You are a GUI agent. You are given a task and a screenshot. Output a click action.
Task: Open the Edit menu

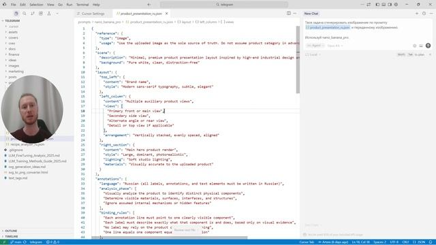coord(22,5)
